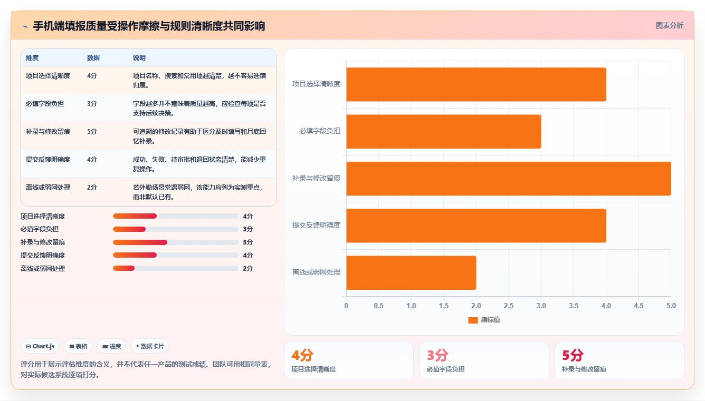Click the 2.5 tick on the chart x-axis
This screenshot has height=401, width=705.
pos(509,306)
